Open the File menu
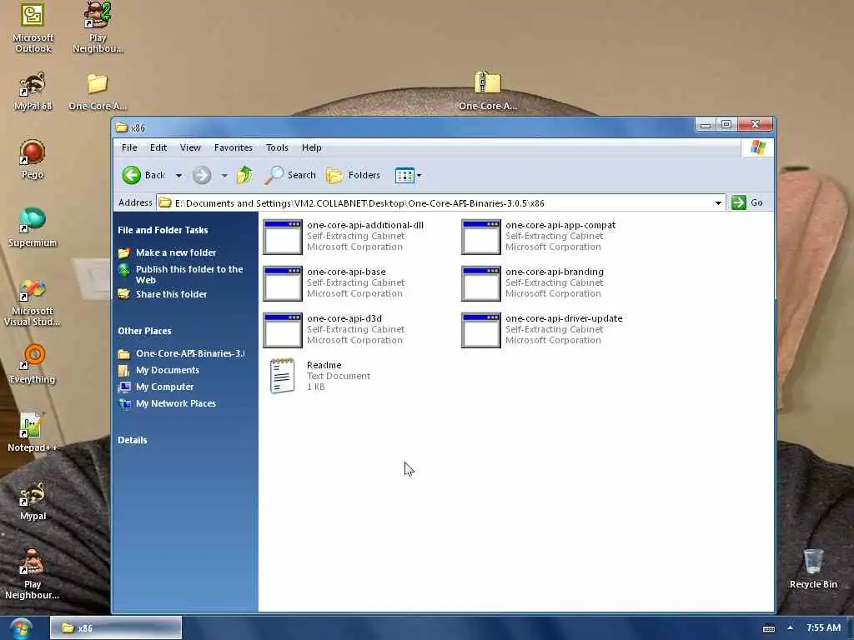854x640 pixels. (x=129, y=147)
